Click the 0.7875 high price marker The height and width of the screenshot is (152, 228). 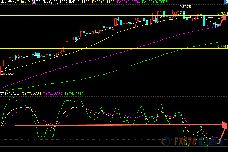(185, 7)
